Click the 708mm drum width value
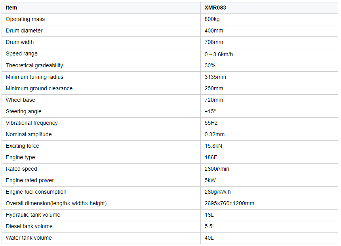Viewport: 341px width, 246px height. (x=213, y=42)
